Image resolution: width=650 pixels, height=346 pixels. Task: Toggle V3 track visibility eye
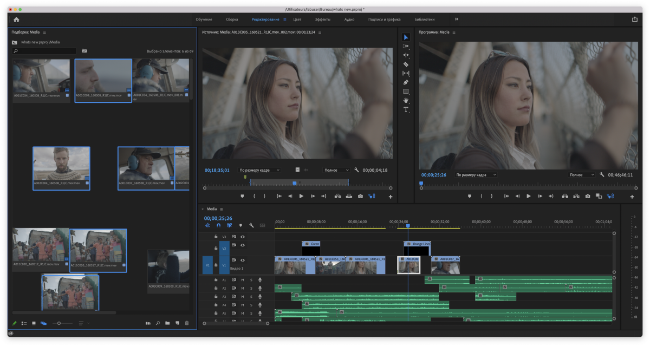[x=243, y=237]
